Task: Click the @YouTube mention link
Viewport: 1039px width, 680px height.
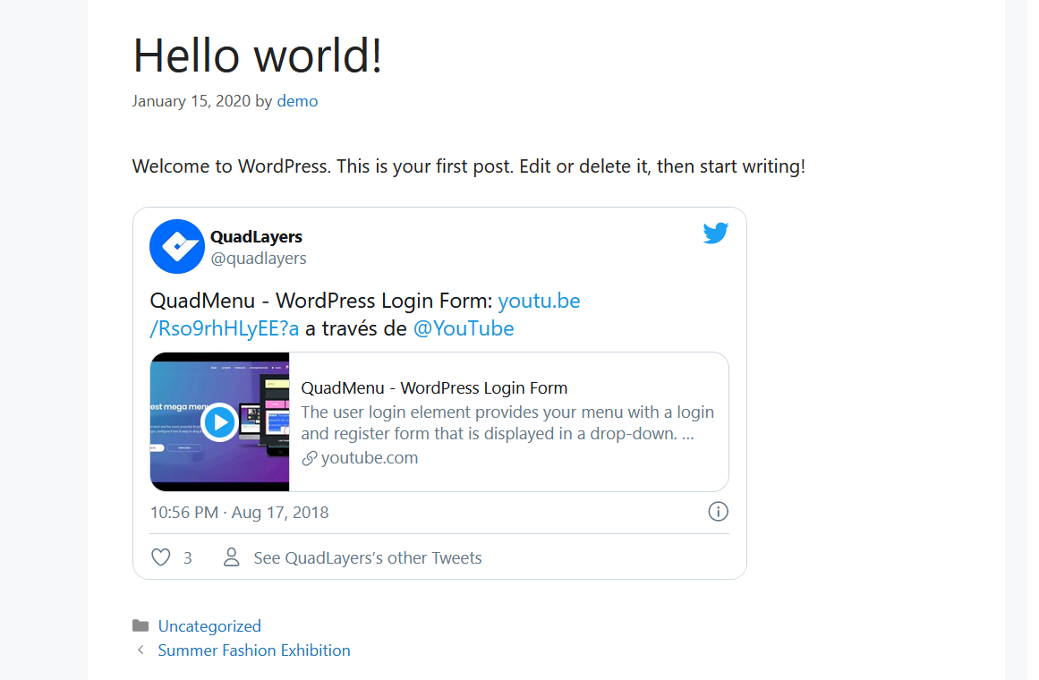Action: [464, 328]
